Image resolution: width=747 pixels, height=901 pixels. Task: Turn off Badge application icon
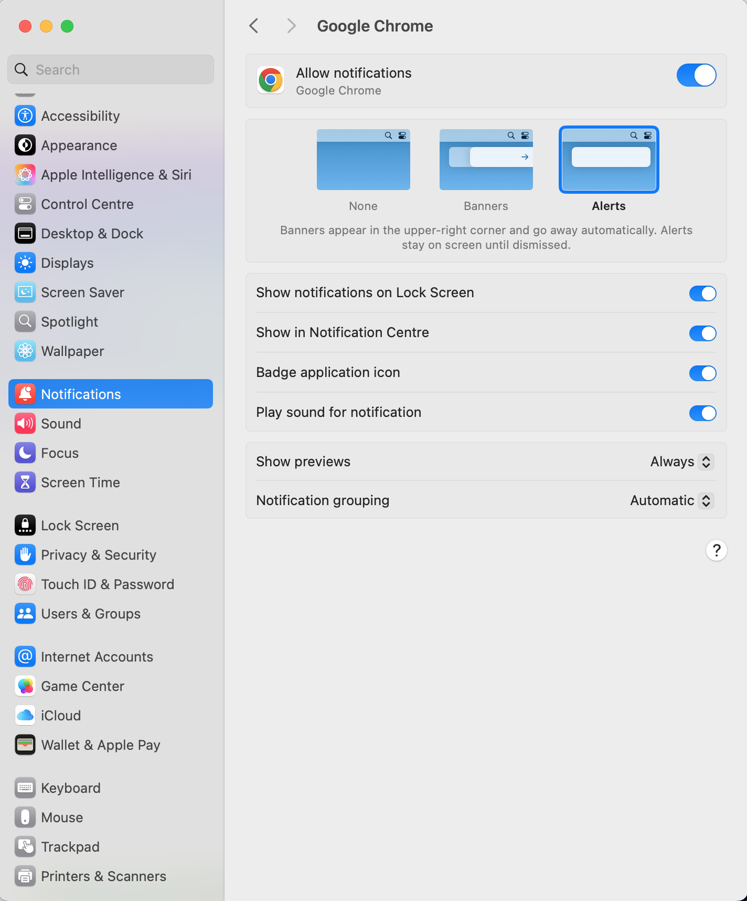tap(702, 373)
